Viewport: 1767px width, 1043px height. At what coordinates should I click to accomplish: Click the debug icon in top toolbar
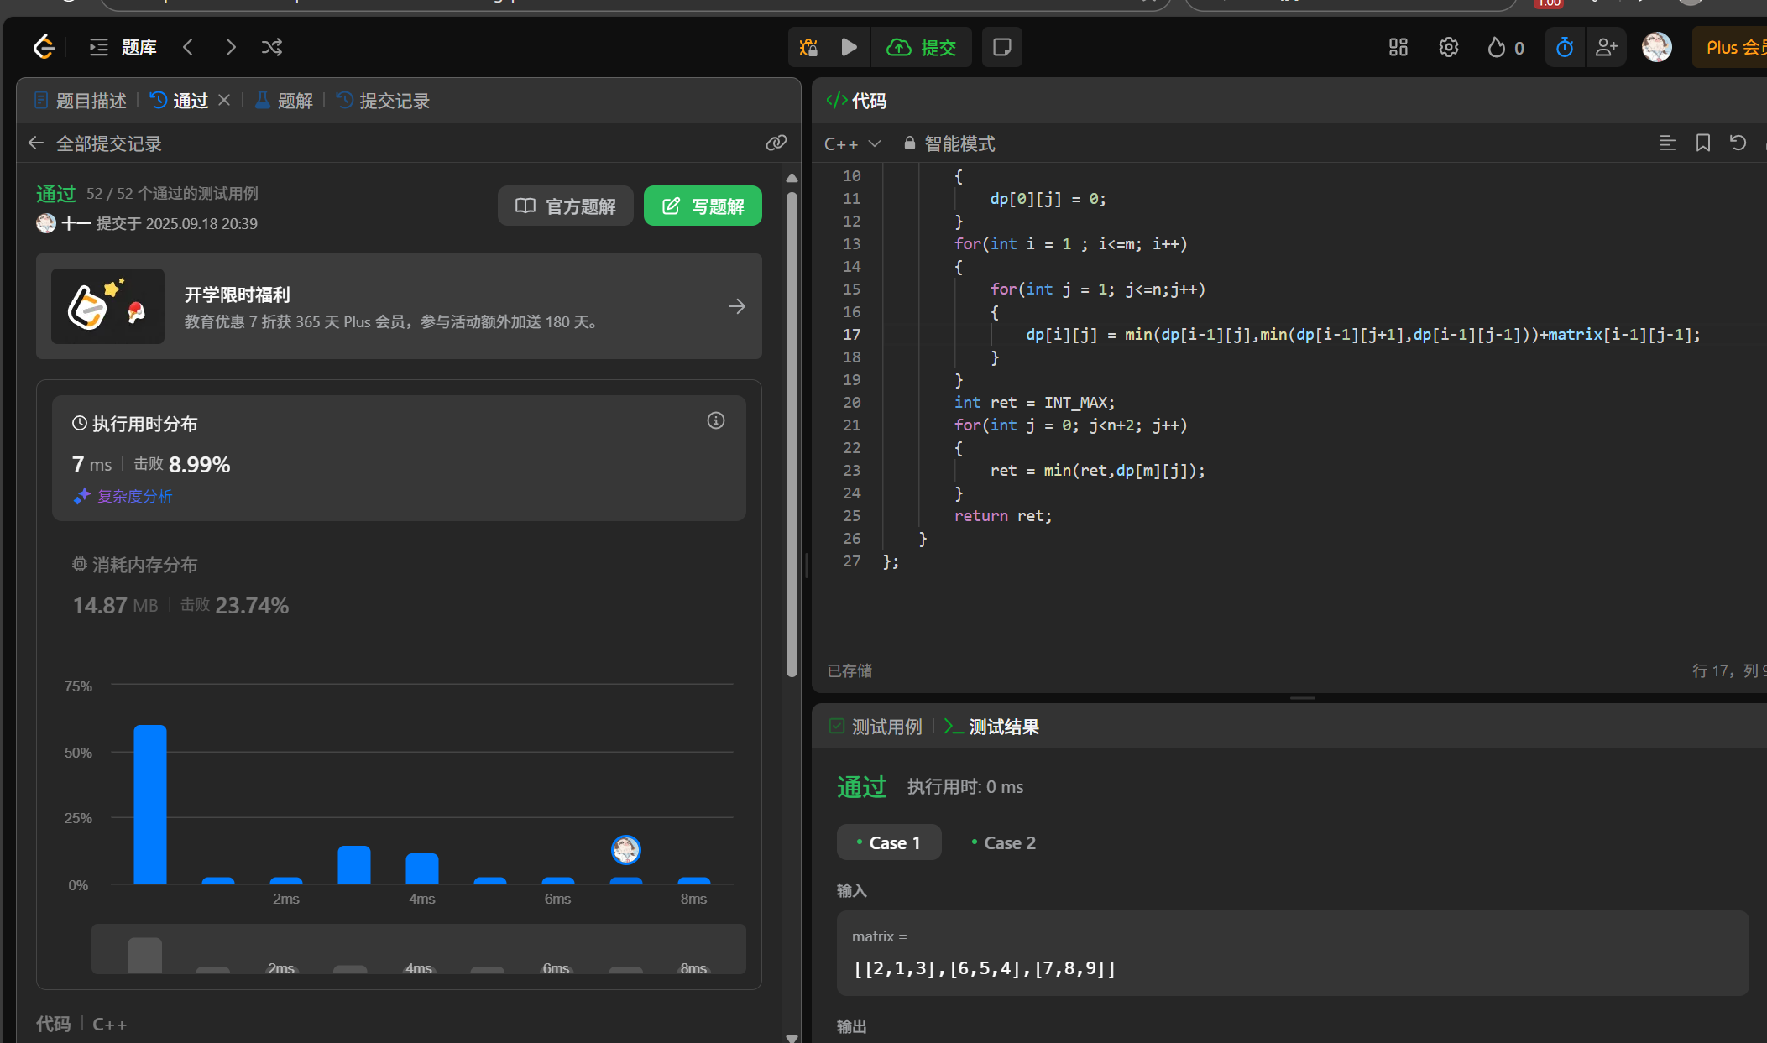pyautogui.click(x=808, y=47)
